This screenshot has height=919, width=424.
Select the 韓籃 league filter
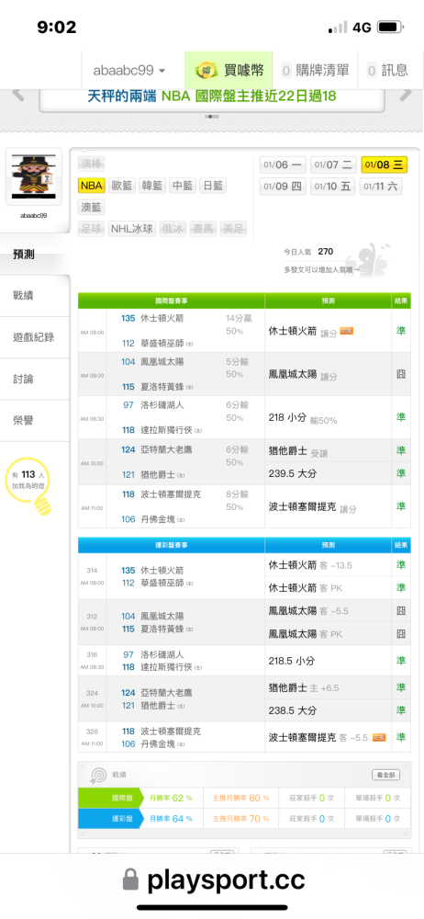152,186
